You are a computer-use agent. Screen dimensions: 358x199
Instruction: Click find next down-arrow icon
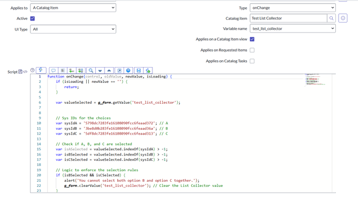coord(100,71)
